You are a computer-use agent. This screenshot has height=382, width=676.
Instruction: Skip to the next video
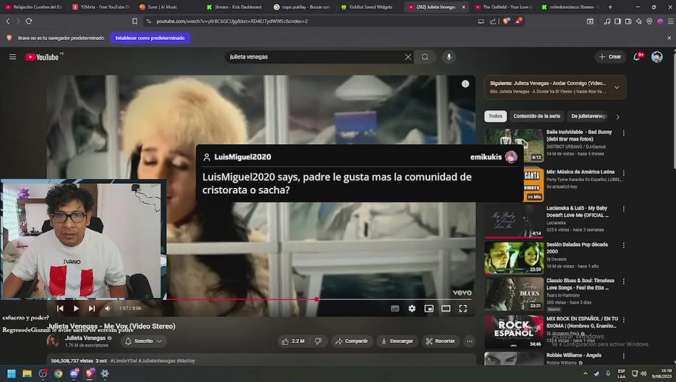click(x=92, y=308)
